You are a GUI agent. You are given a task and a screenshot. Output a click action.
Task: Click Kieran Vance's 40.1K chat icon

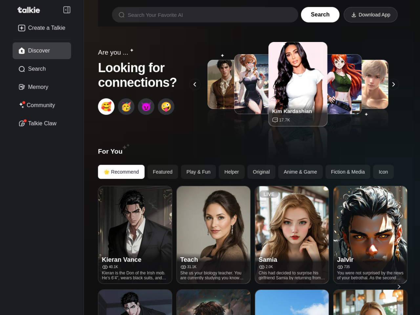click(x=105, y=267)
